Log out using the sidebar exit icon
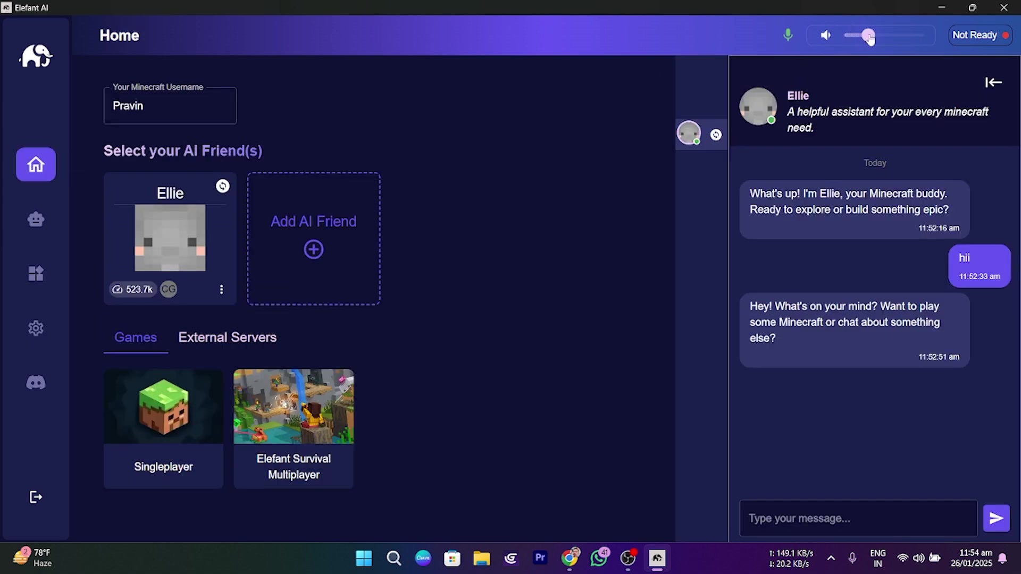1021x574 pixels. coord(35,496)
